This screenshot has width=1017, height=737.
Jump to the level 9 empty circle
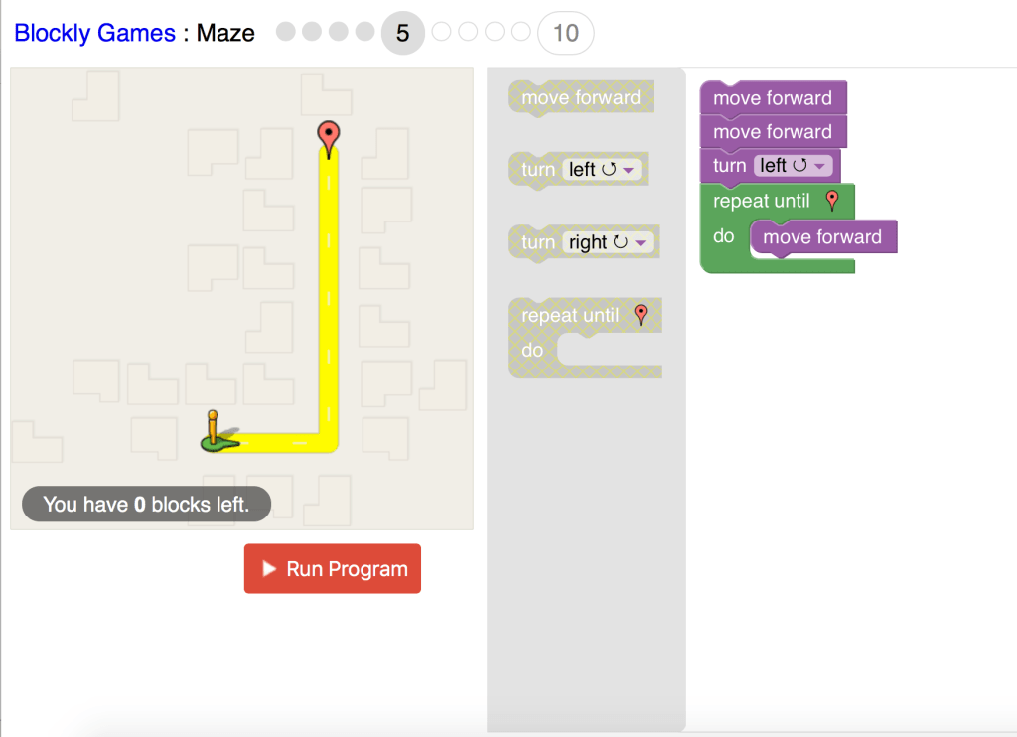(x=520, y=32)
